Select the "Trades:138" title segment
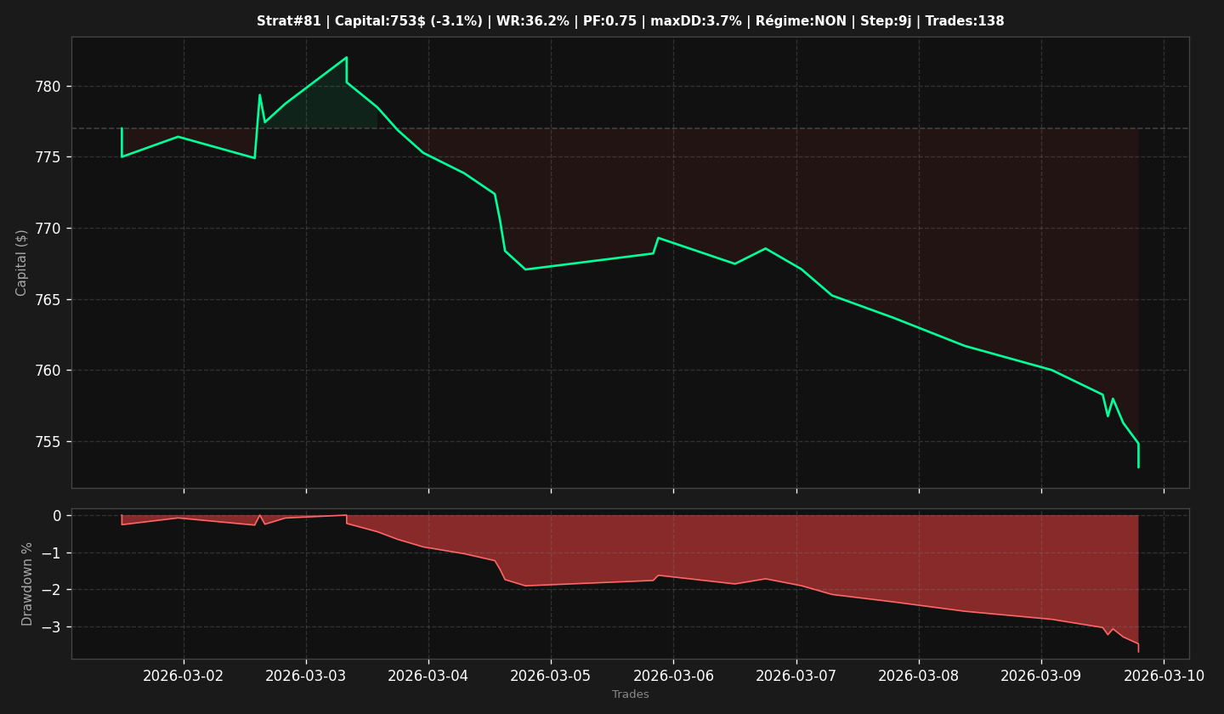1224x714 pixels. [964, 21]
